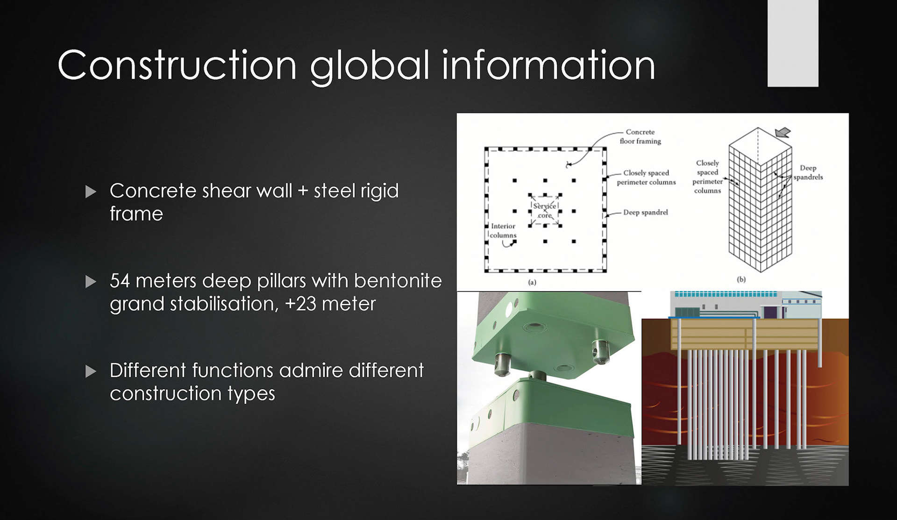Screen dimensions: 897x520
Task: Click the slide title 'Construction global information'
Action: point(356,65)
